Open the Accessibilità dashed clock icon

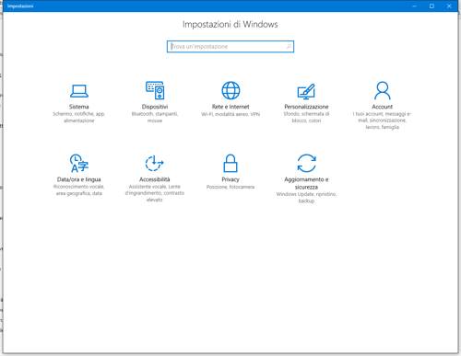(155, 163)
